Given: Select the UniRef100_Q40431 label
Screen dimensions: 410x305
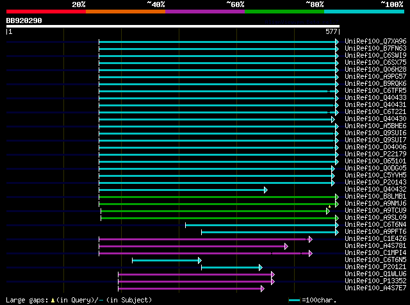Looking at the screenshot, I should tap(375, 105).
